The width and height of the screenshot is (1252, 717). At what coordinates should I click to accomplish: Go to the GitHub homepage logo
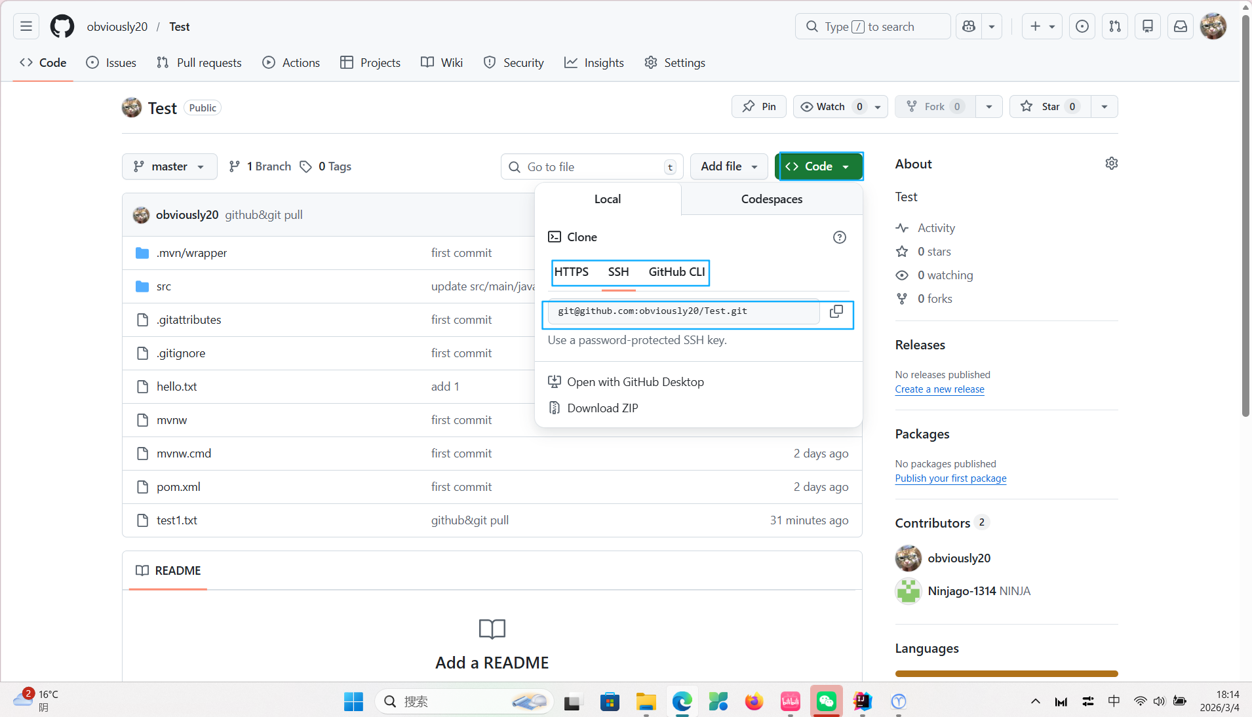pos(62,26)
